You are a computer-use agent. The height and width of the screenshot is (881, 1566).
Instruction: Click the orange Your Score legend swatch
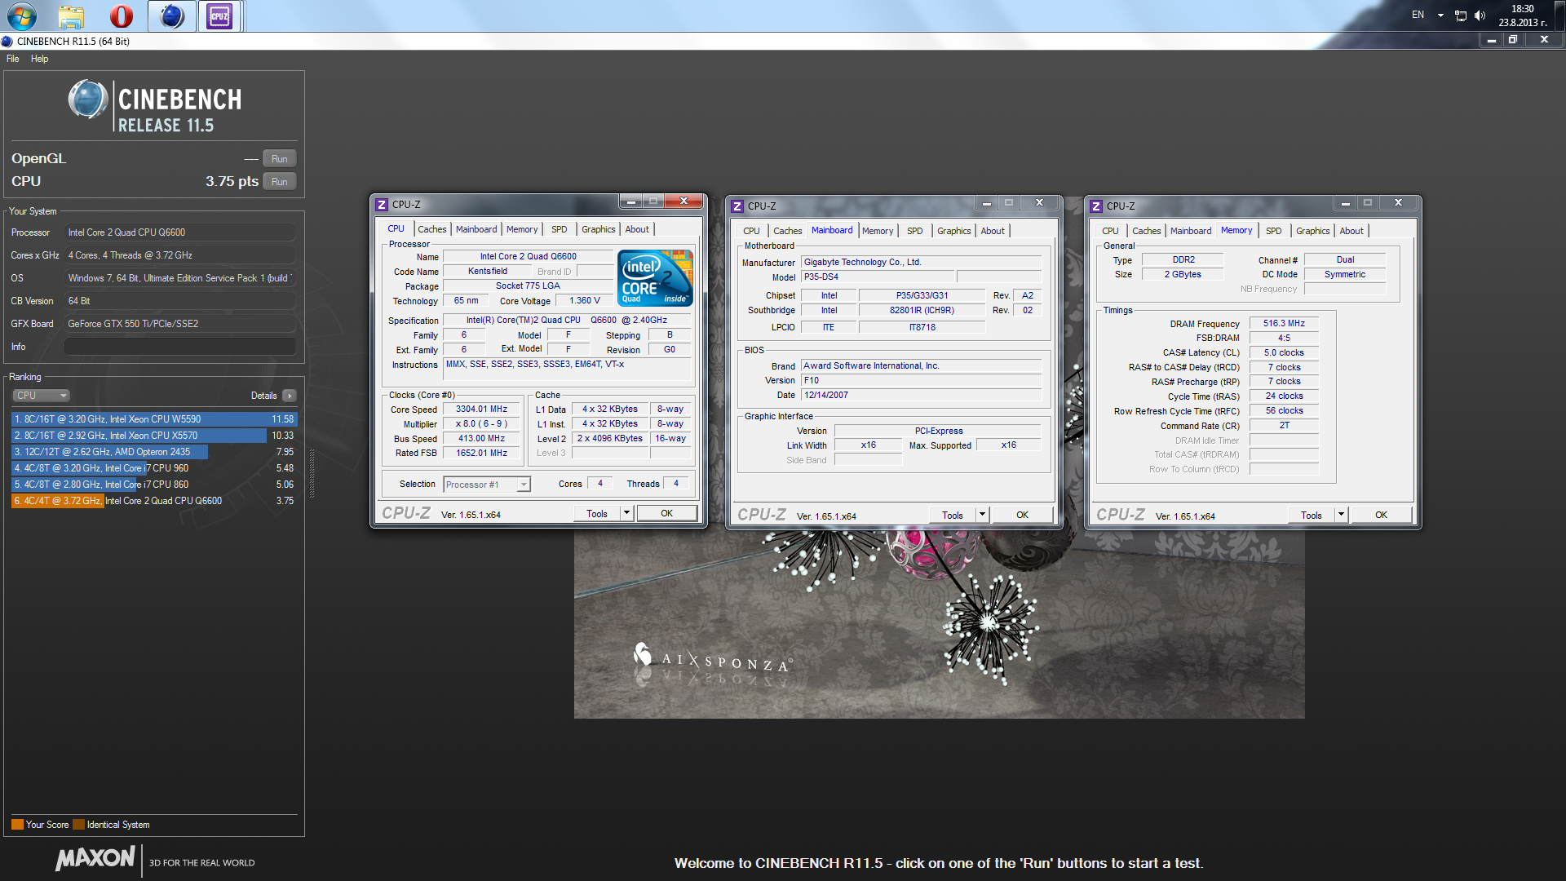click(17, 825)
